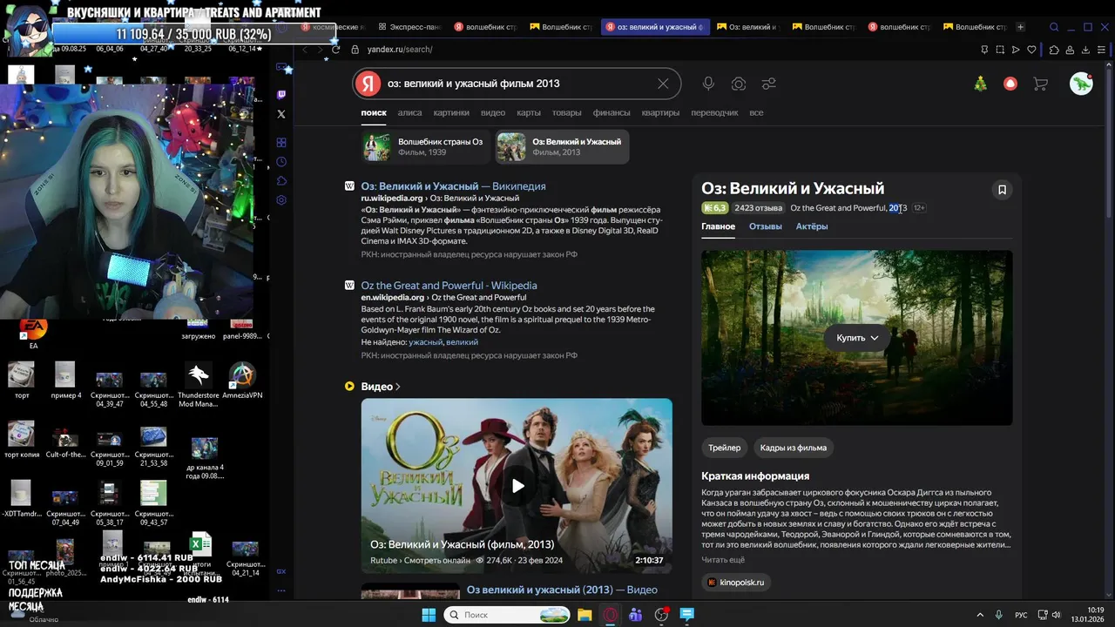Open the dinosaur profile avatar
1115x627 pixels.
tap(1081, 84)
